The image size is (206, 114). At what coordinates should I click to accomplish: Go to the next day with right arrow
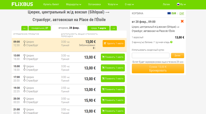(x=114, y=28)
